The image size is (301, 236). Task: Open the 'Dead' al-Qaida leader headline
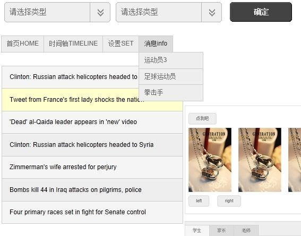[92, 122]
